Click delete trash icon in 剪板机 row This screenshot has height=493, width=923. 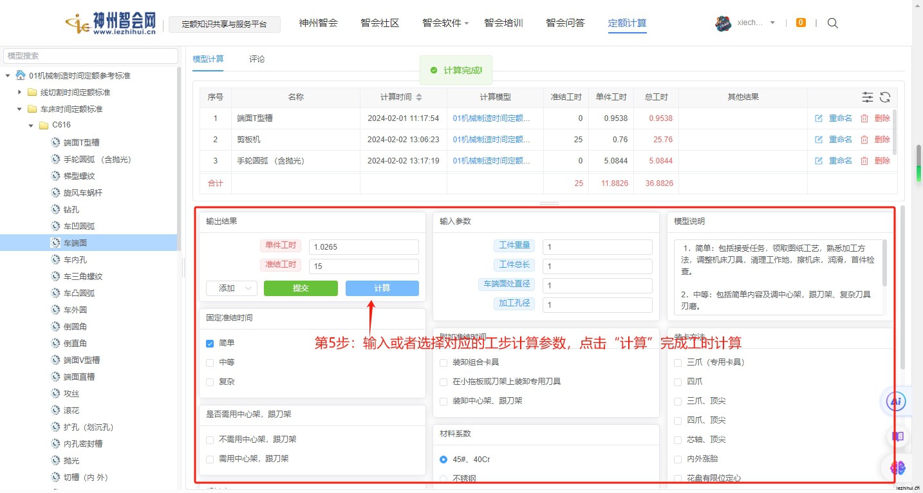[864, 140]
